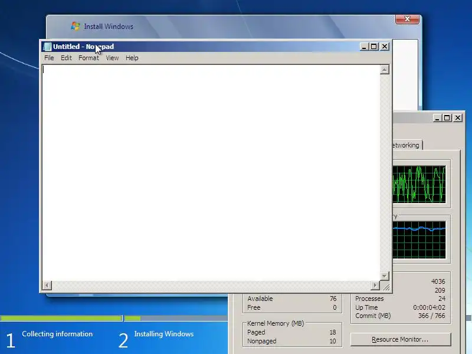Maximize the Task Manager window

(447, 118)
